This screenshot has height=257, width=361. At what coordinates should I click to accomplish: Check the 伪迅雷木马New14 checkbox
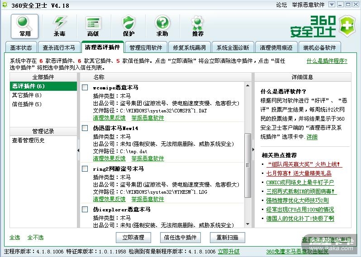coord(85,128)
